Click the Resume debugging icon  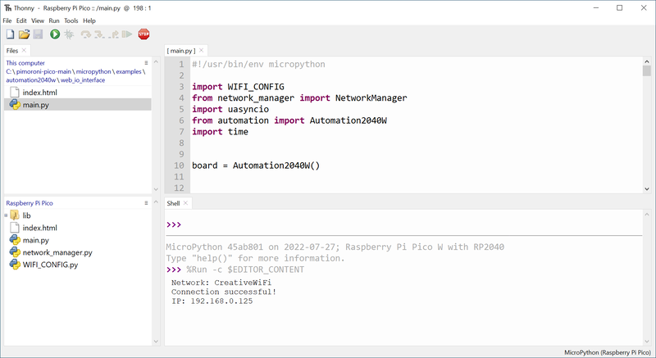click(x=127, y=34)
